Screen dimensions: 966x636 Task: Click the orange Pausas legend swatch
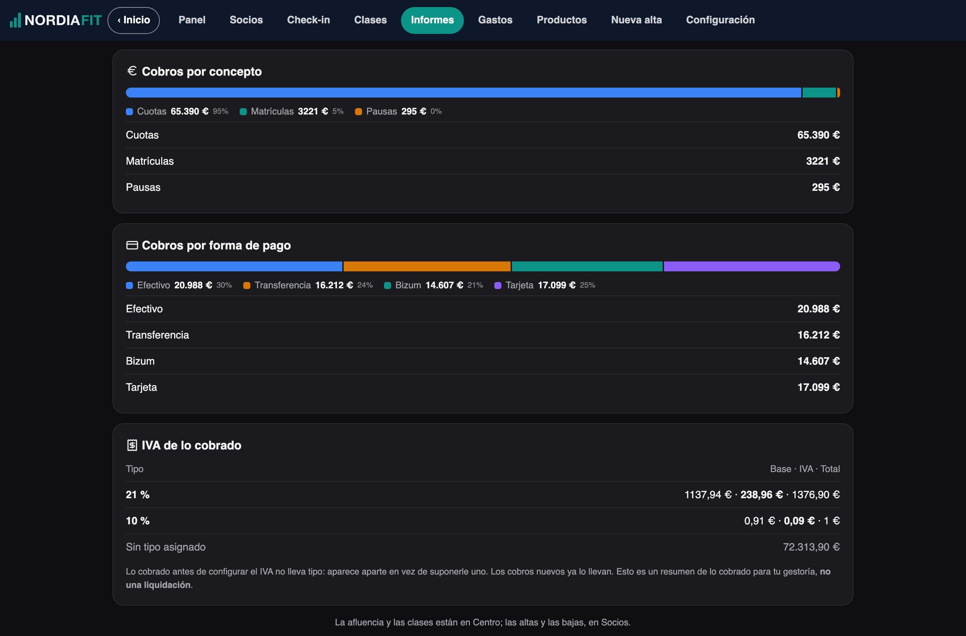(x=359, y=112)
